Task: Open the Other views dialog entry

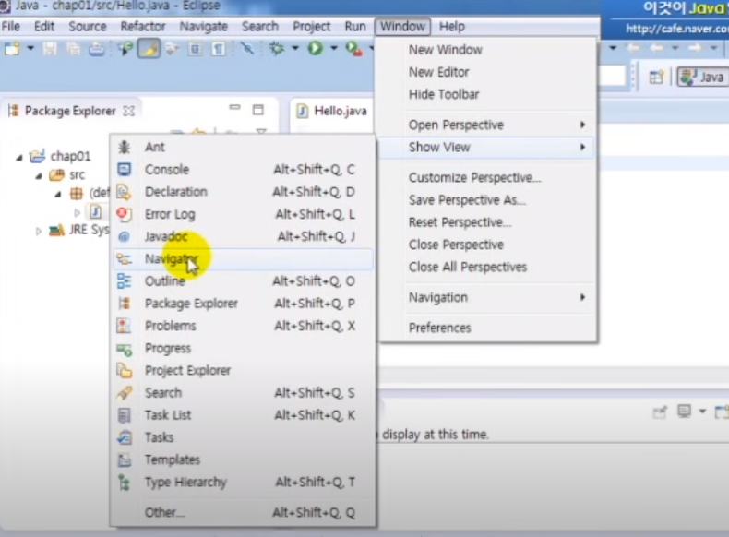Action: (243, 512)
